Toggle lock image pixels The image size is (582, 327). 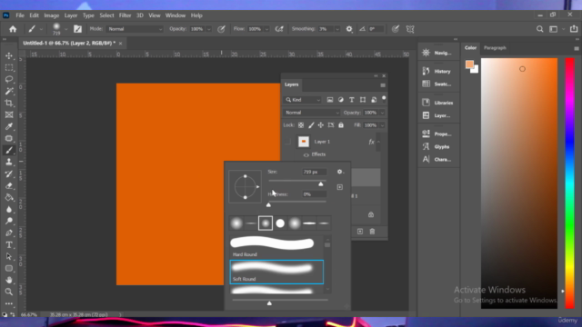coord(311,125)
